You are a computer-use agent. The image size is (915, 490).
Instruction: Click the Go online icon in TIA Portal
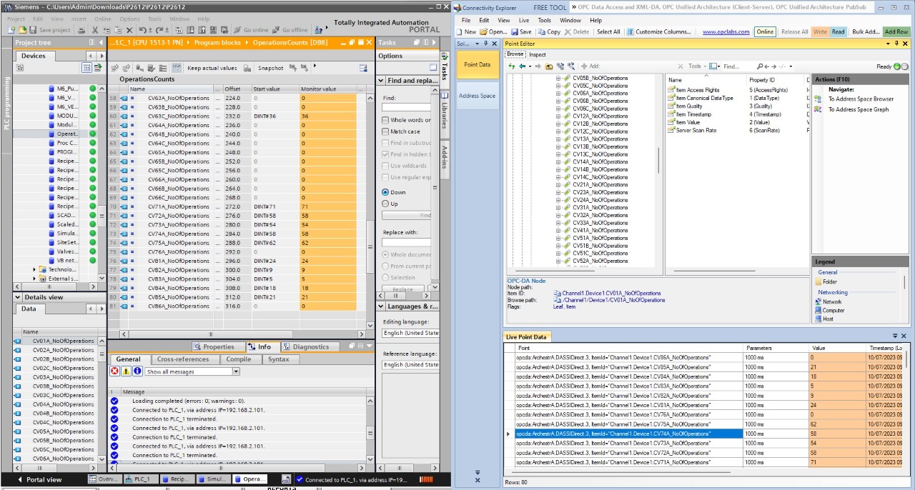click(237, 30)
